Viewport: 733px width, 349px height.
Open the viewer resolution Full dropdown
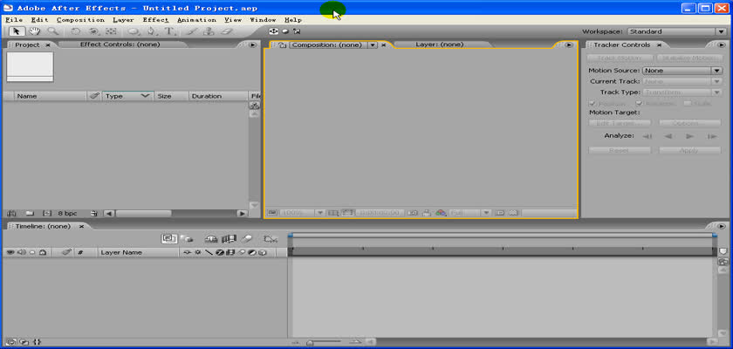(x=469, y=213)
